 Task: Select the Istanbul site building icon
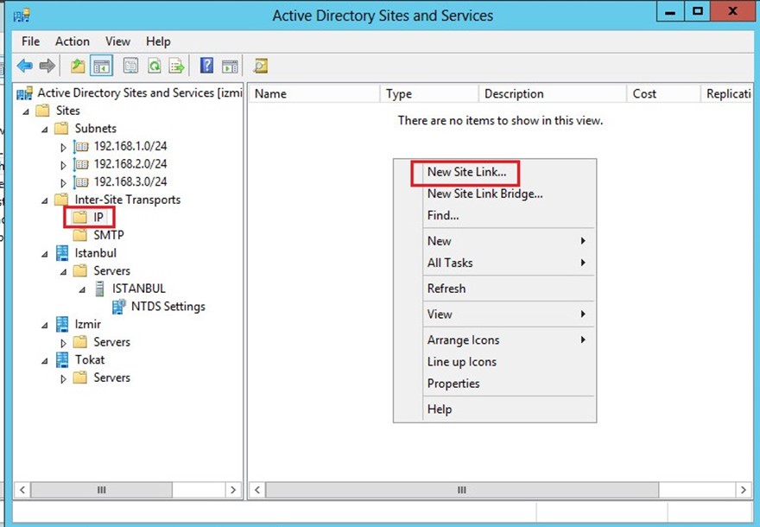coord(62,252)
